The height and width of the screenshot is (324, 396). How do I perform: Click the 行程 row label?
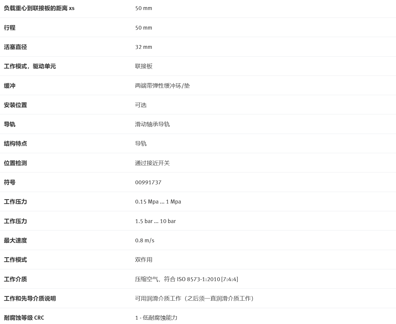[10, 28]
